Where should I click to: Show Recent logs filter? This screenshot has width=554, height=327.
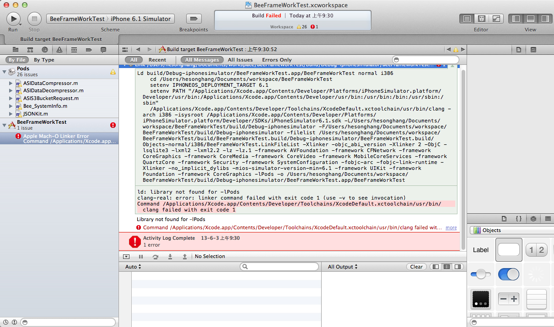point(157,60)
